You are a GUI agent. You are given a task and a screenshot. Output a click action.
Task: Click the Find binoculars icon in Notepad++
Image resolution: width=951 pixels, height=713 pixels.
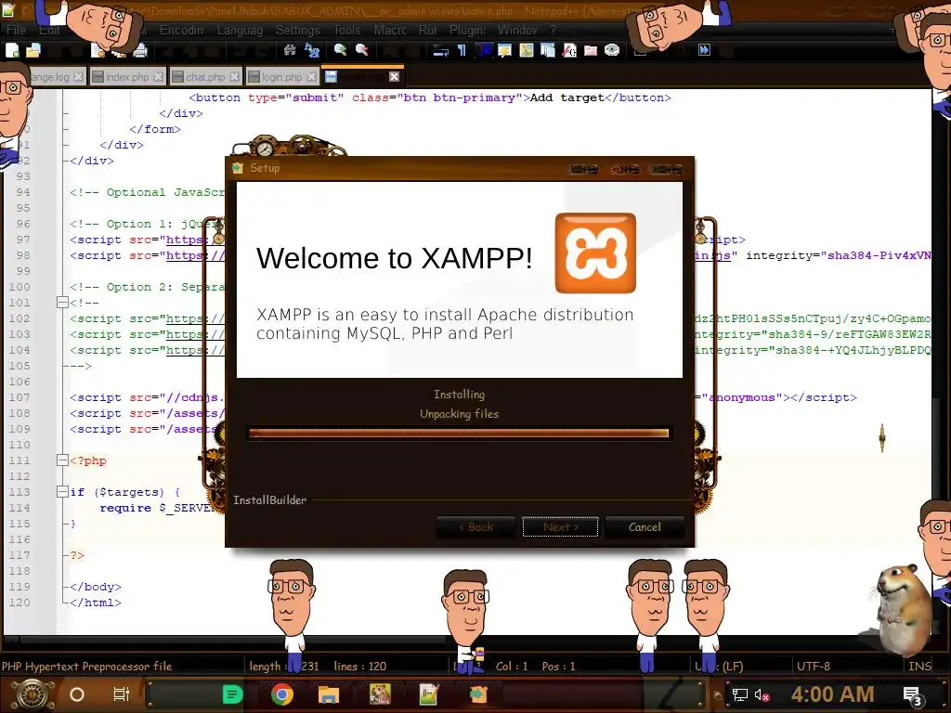[x=290, y=50]
